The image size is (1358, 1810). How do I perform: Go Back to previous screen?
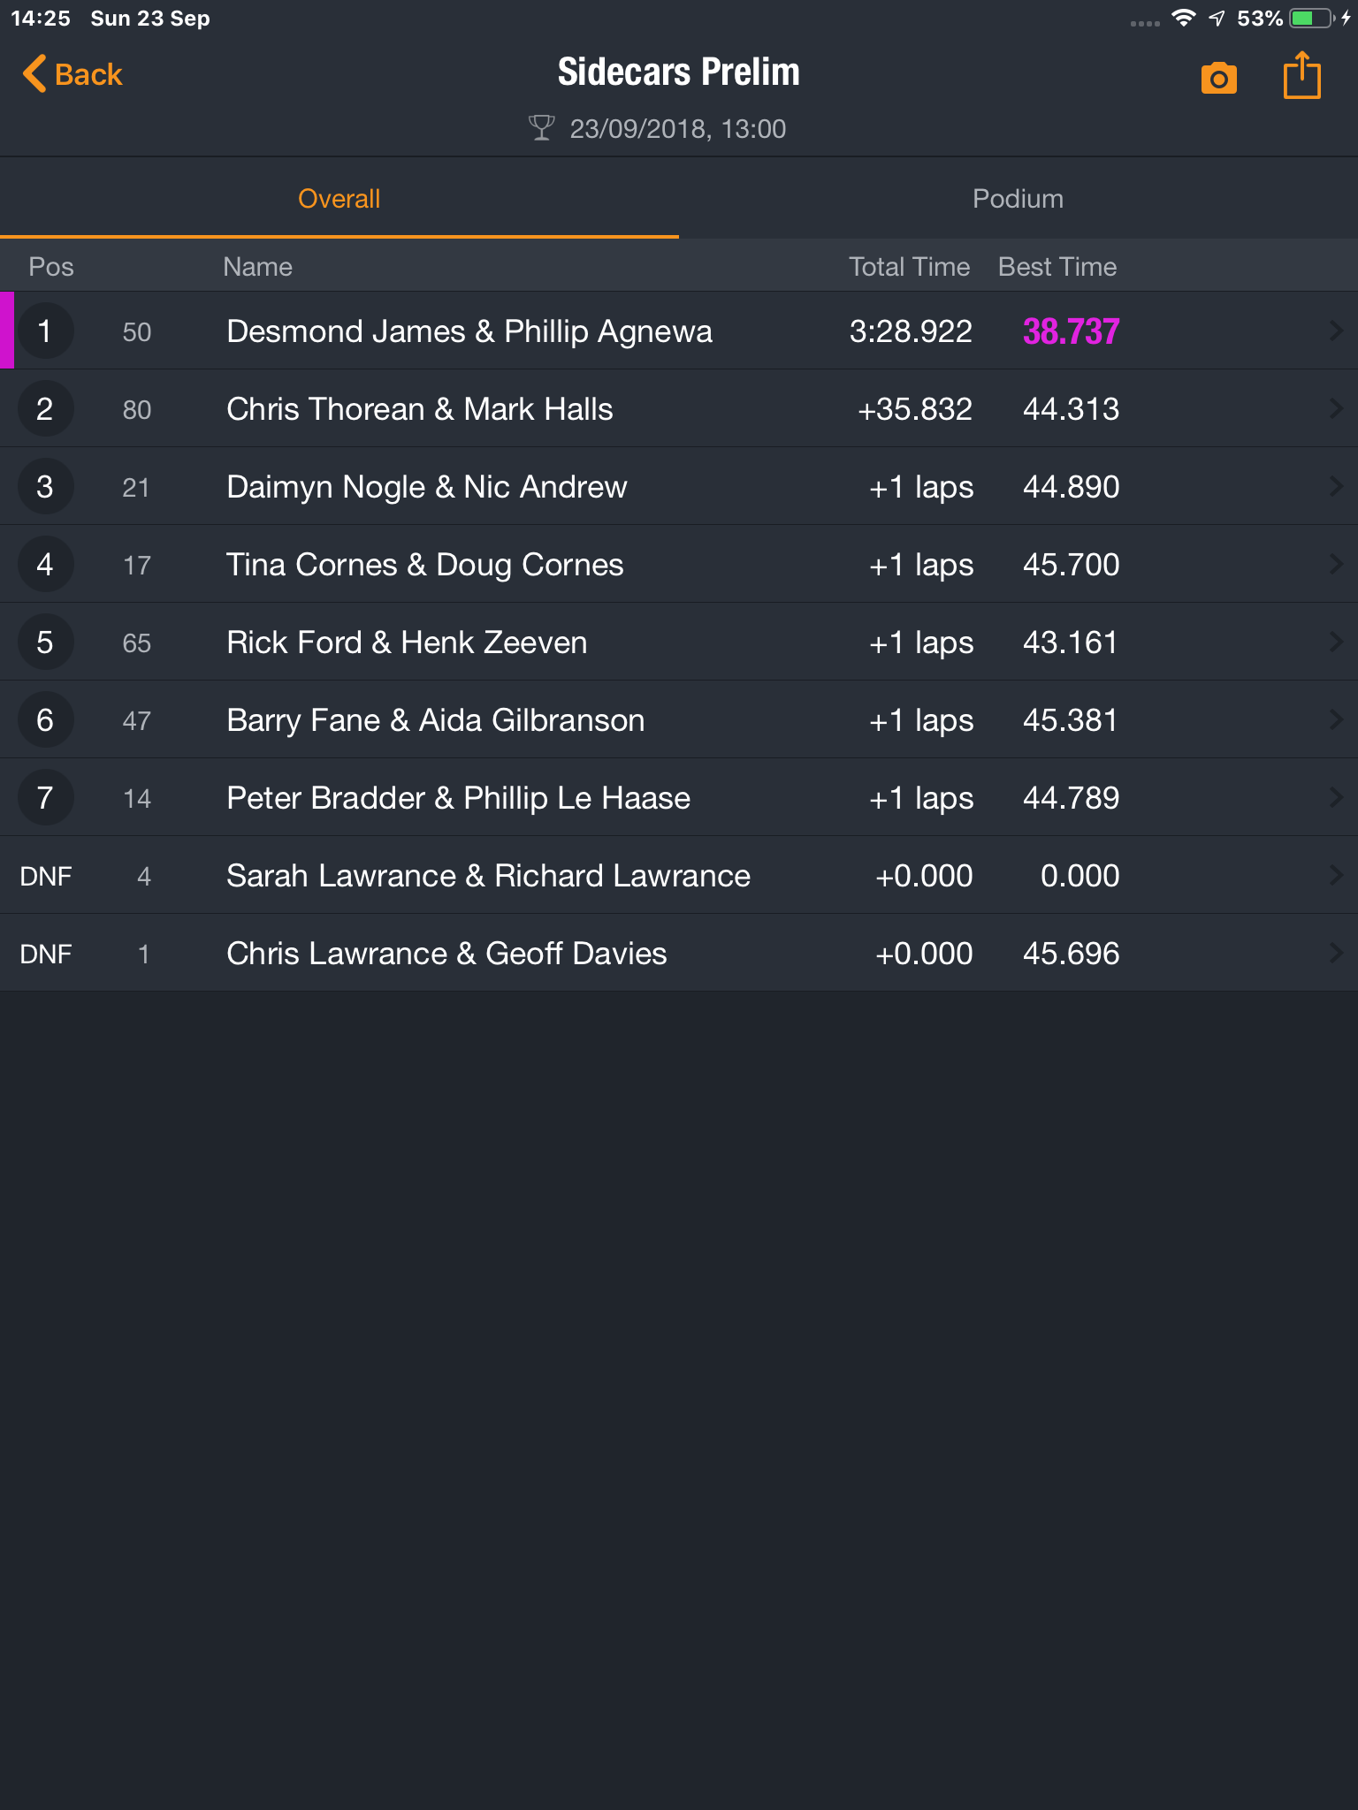click(72, 74)
